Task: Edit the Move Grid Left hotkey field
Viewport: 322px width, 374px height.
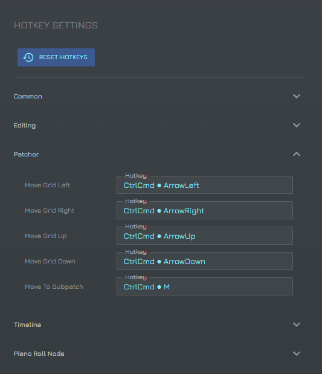Action: 205,185
